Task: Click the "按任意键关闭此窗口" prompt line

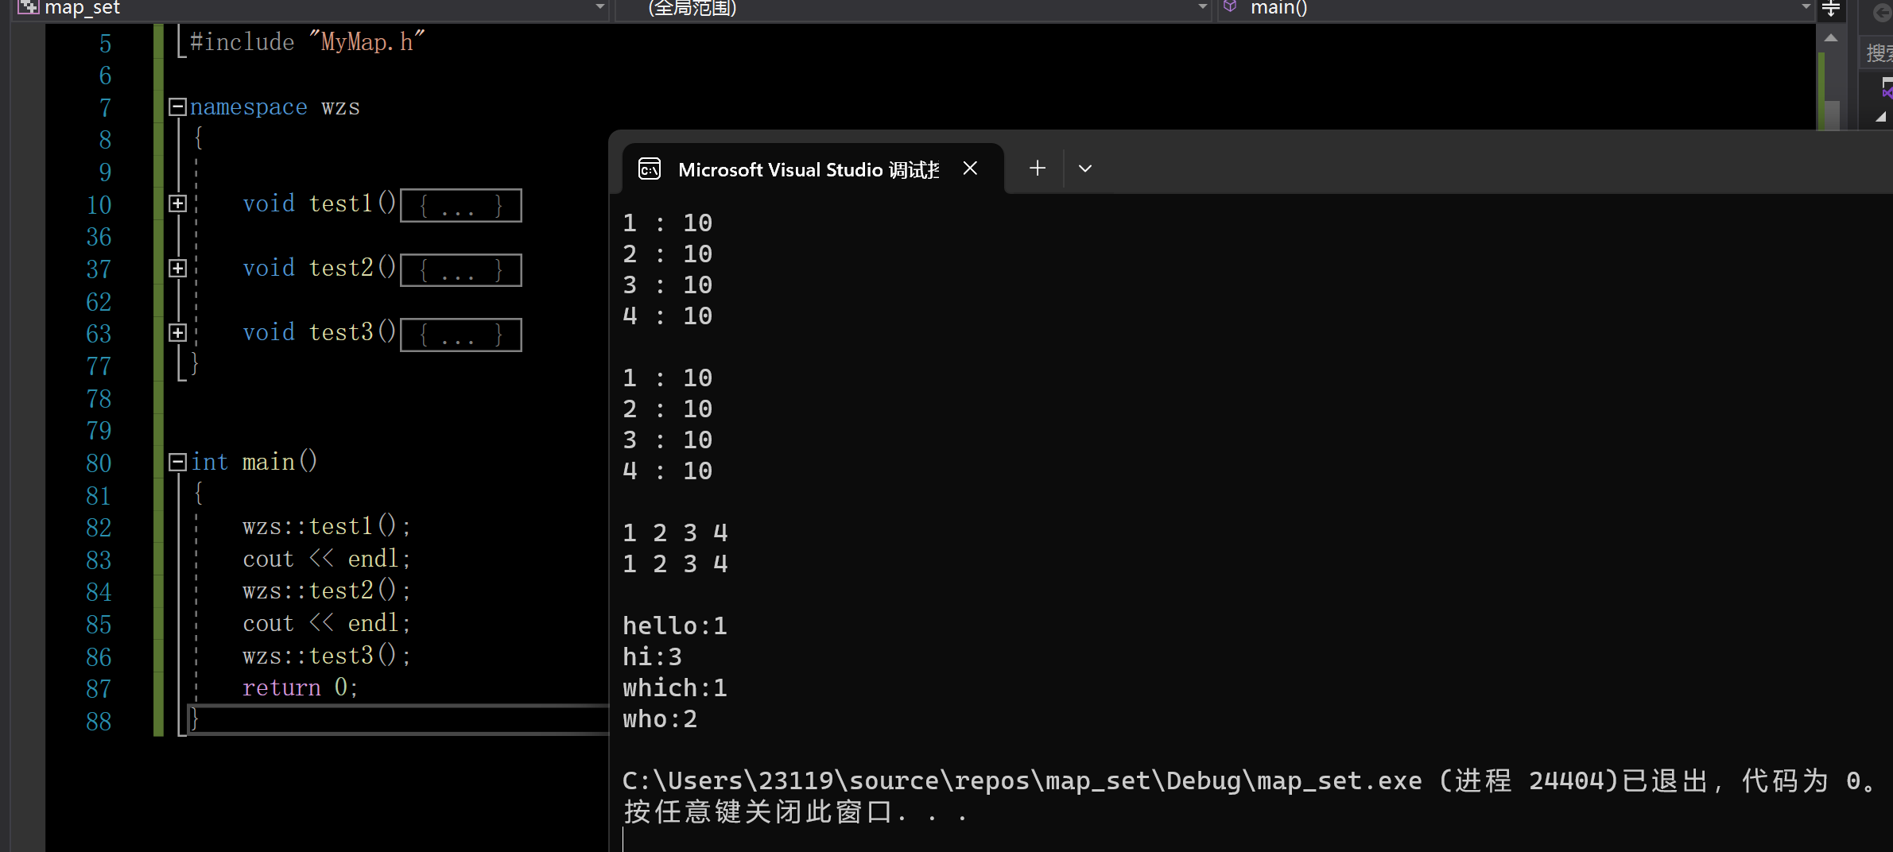Action: 795,812
